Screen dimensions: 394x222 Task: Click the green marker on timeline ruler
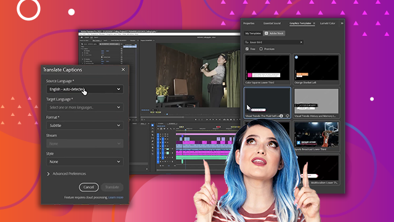pos(182,127)
